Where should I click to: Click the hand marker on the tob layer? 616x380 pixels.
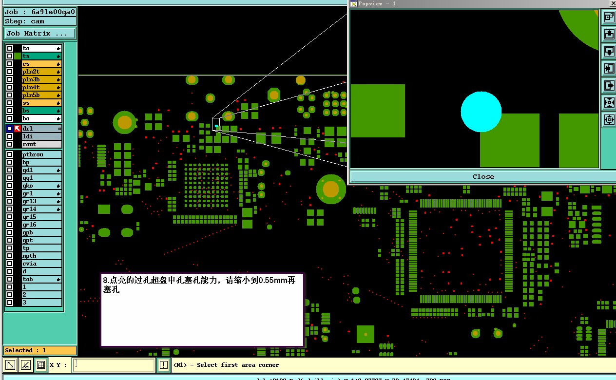tap(58, 279)
